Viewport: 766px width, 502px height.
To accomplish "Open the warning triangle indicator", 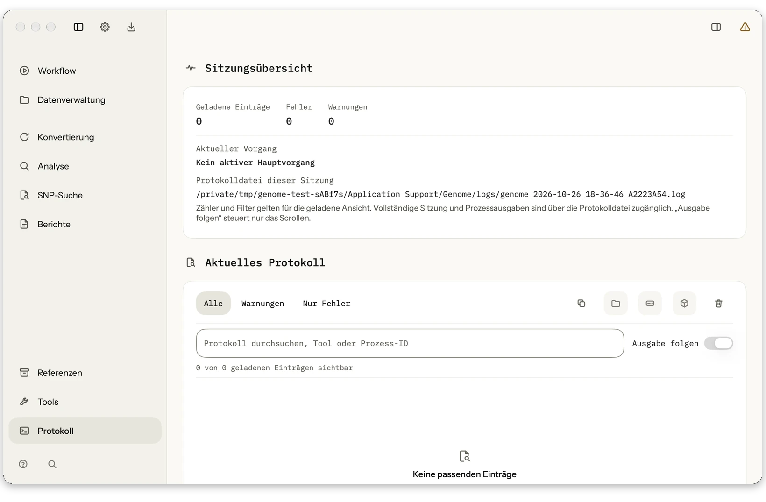I will pyautogui.click(x=745, y=27).
